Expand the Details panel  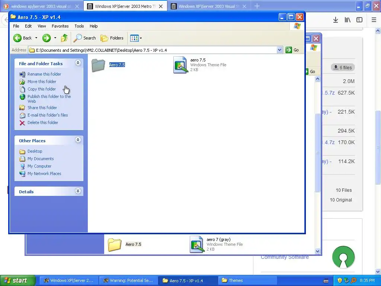pos(78,191)
